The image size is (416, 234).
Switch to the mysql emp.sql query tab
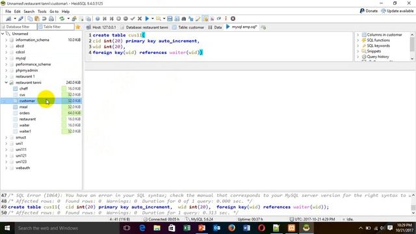pos(241,27)
